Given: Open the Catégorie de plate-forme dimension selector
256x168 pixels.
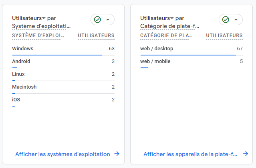Looking at the screenshot, I should point(170,26).
